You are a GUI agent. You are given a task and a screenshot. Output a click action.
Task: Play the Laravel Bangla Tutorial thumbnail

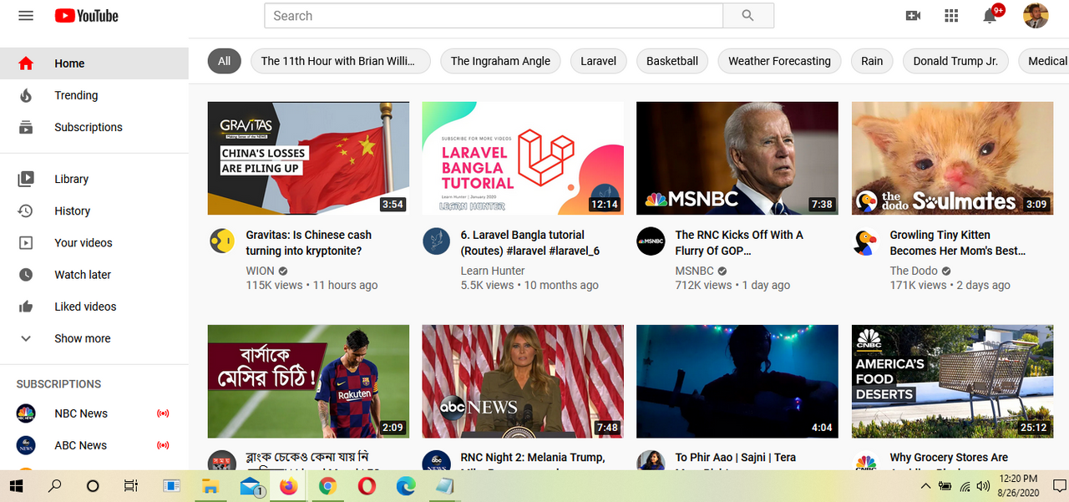pos(523,159)
